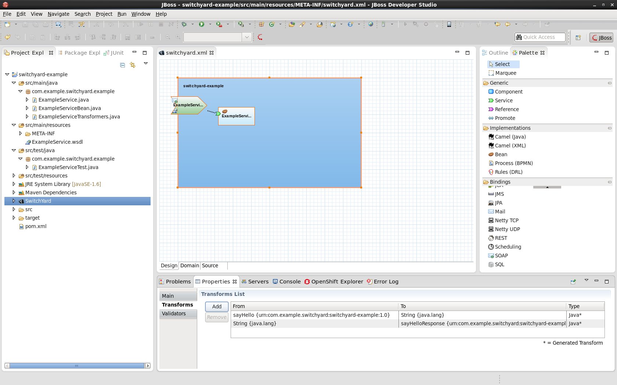The width and height of the screenshot is (617, 385).
Task: Pick the Reference tool in Palette
Action: pyautogui.click(x=503, y=109)
